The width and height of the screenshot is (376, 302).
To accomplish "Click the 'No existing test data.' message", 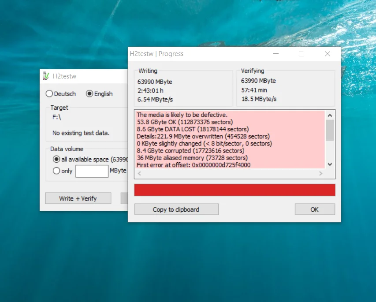I will pyautogui.click(x=81, y=133).
